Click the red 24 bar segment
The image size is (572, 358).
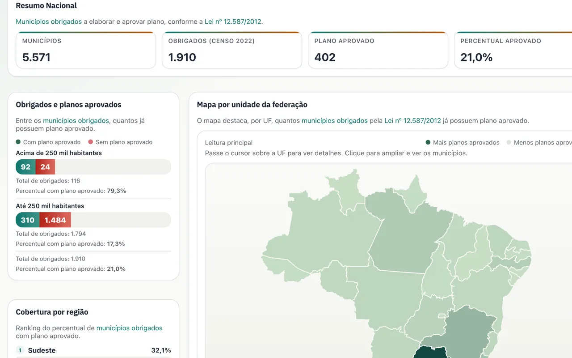45,167
